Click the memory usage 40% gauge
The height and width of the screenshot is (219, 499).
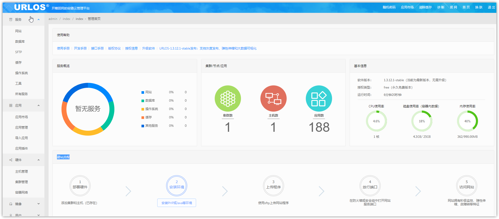click(467, 121)
